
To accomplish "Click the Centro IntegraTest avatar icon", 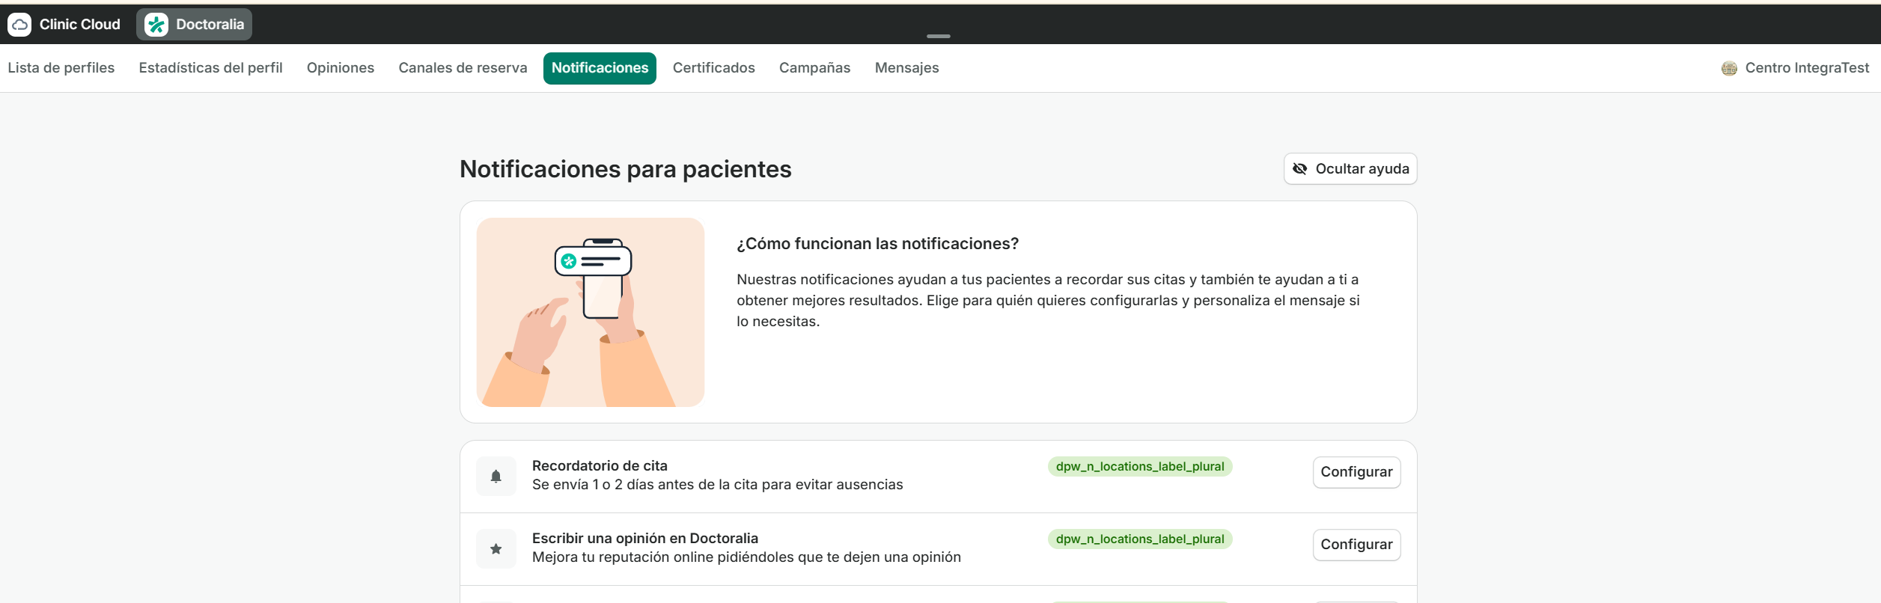I will point(1729,68).
